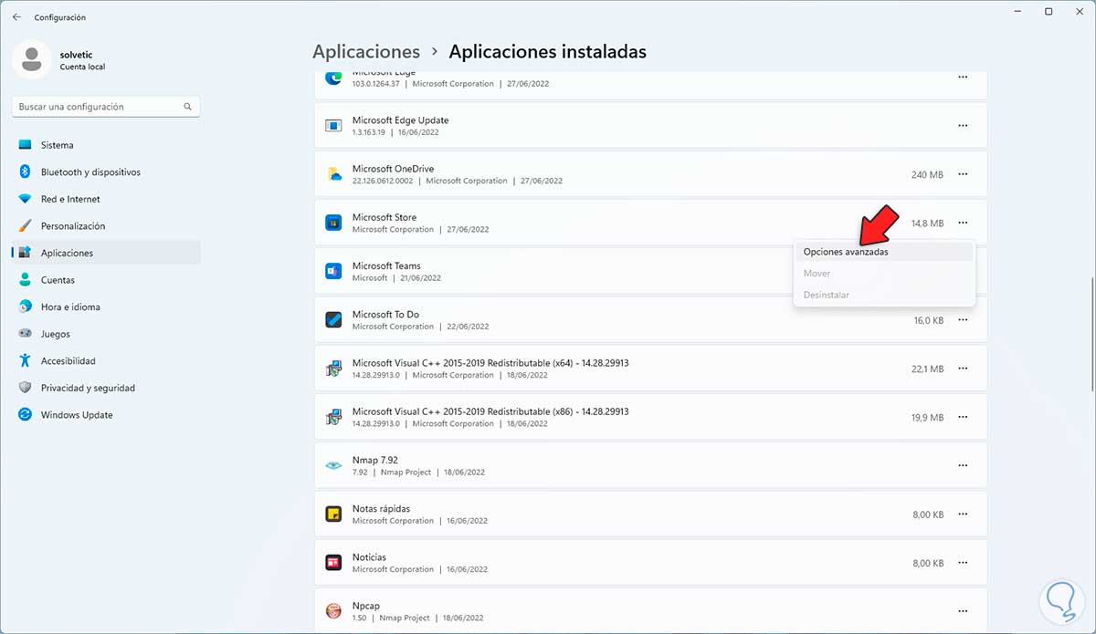Click the Microsoft Teams app name

[x=386, y=266]
